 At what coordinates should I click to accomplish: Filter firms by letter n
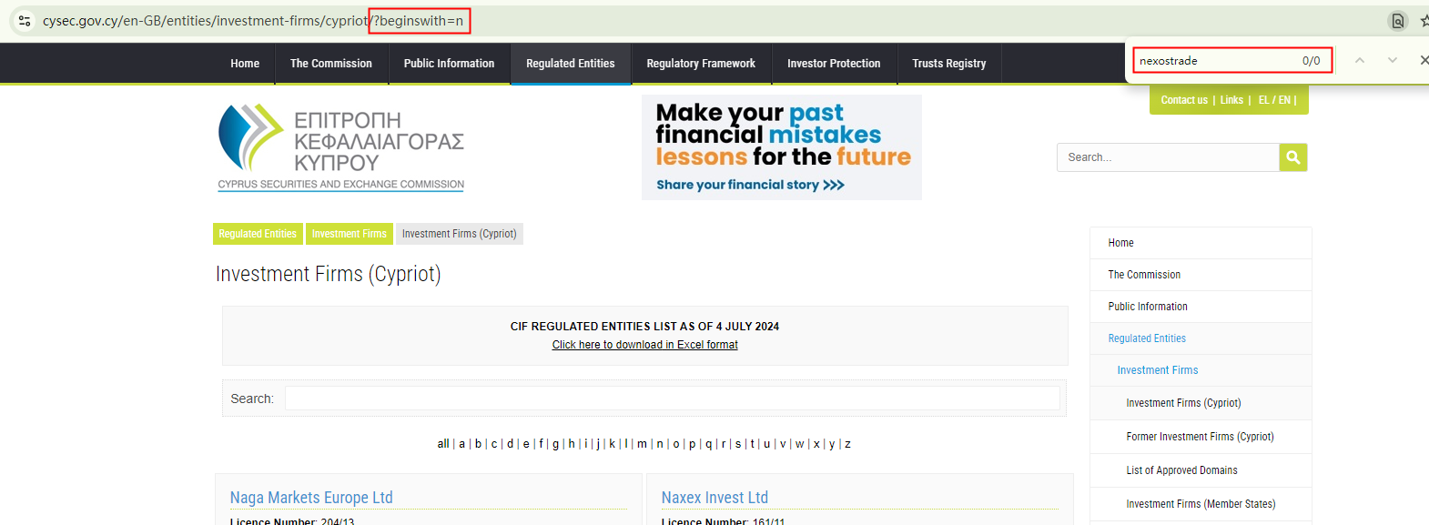(x=660, y=444)
